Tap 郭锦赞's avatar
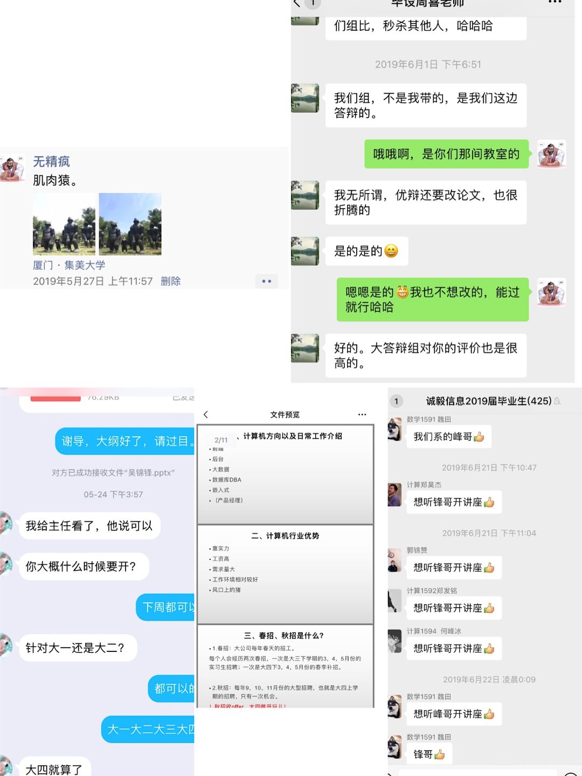Screen dimensions: 582x776 tap(395, 560)
